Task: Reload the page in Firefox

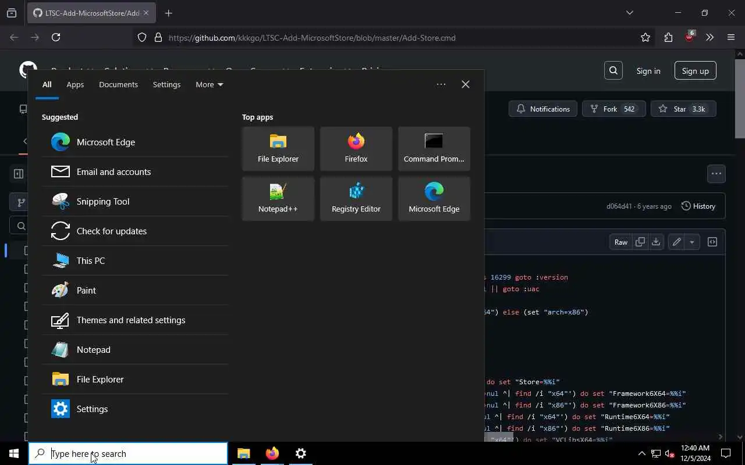Action: pyautogui.click(x=56, y=37)
